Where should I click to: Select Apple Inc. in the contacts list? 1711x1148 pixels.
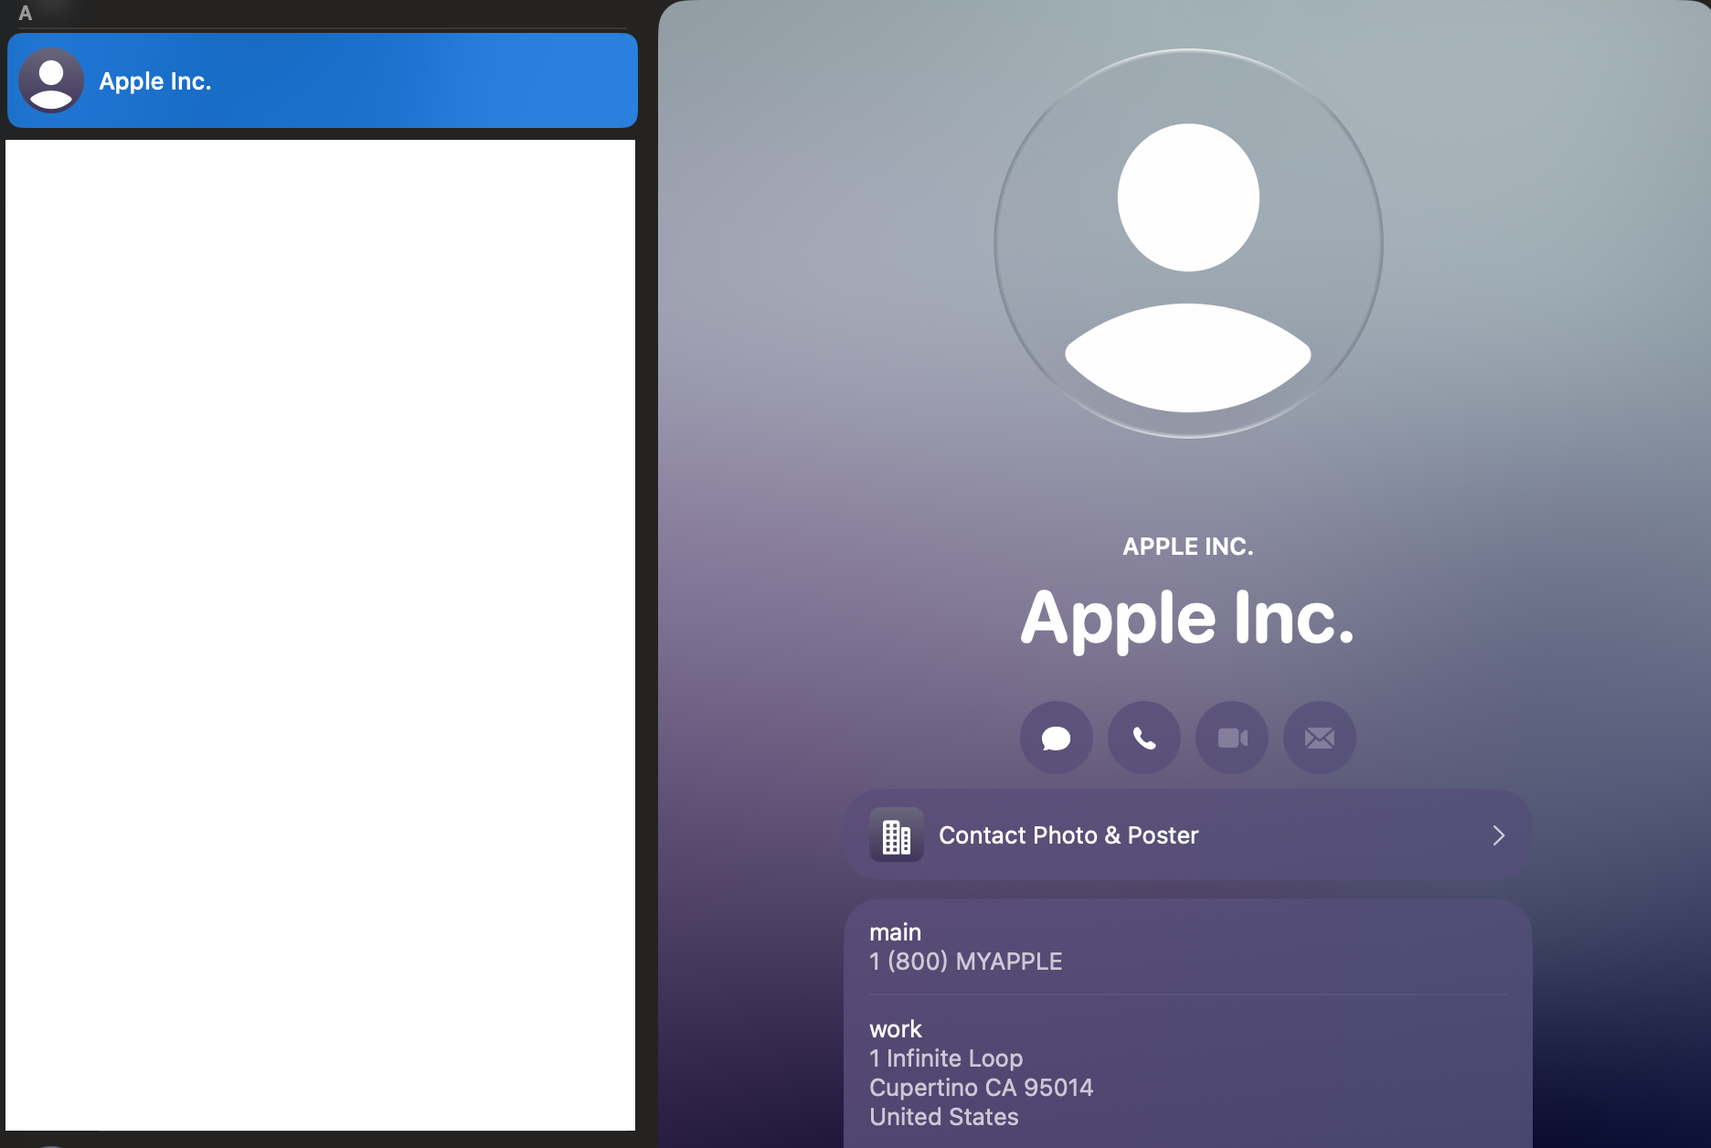point(322,80)
